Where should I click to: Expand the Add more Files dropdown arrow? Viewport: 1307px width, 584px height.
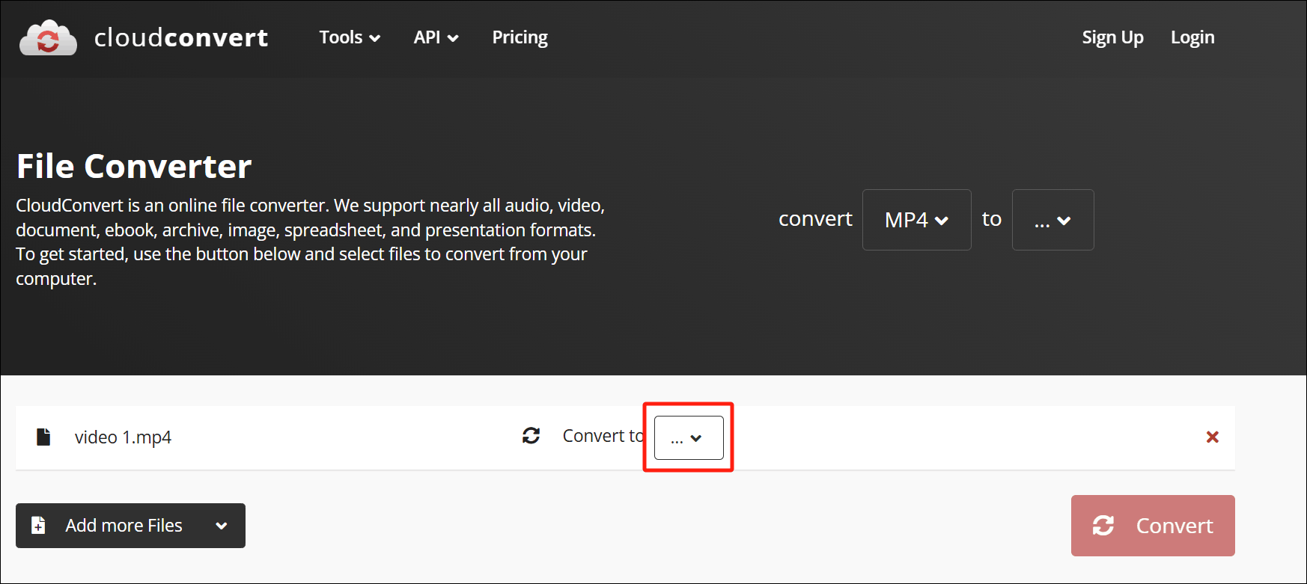click(x=222, y=526)
